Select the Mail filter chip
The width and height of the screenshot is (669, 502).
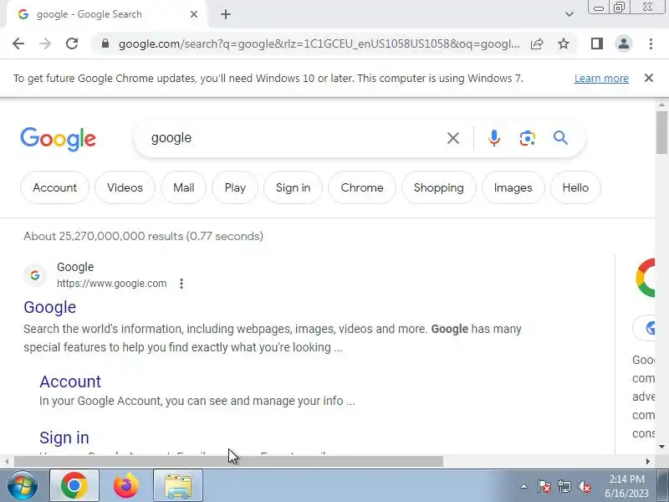click(183, 187)
